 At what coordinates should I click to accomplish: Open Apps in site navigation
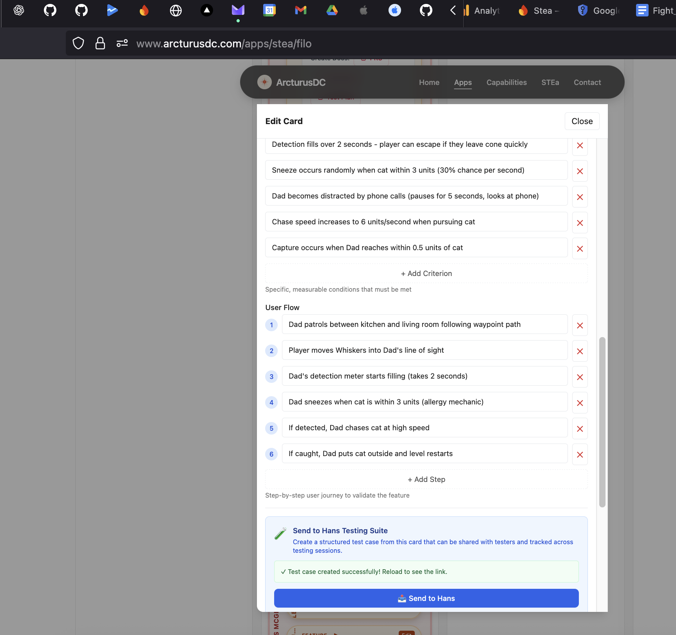pyautogui.click(x=463, y=82)
